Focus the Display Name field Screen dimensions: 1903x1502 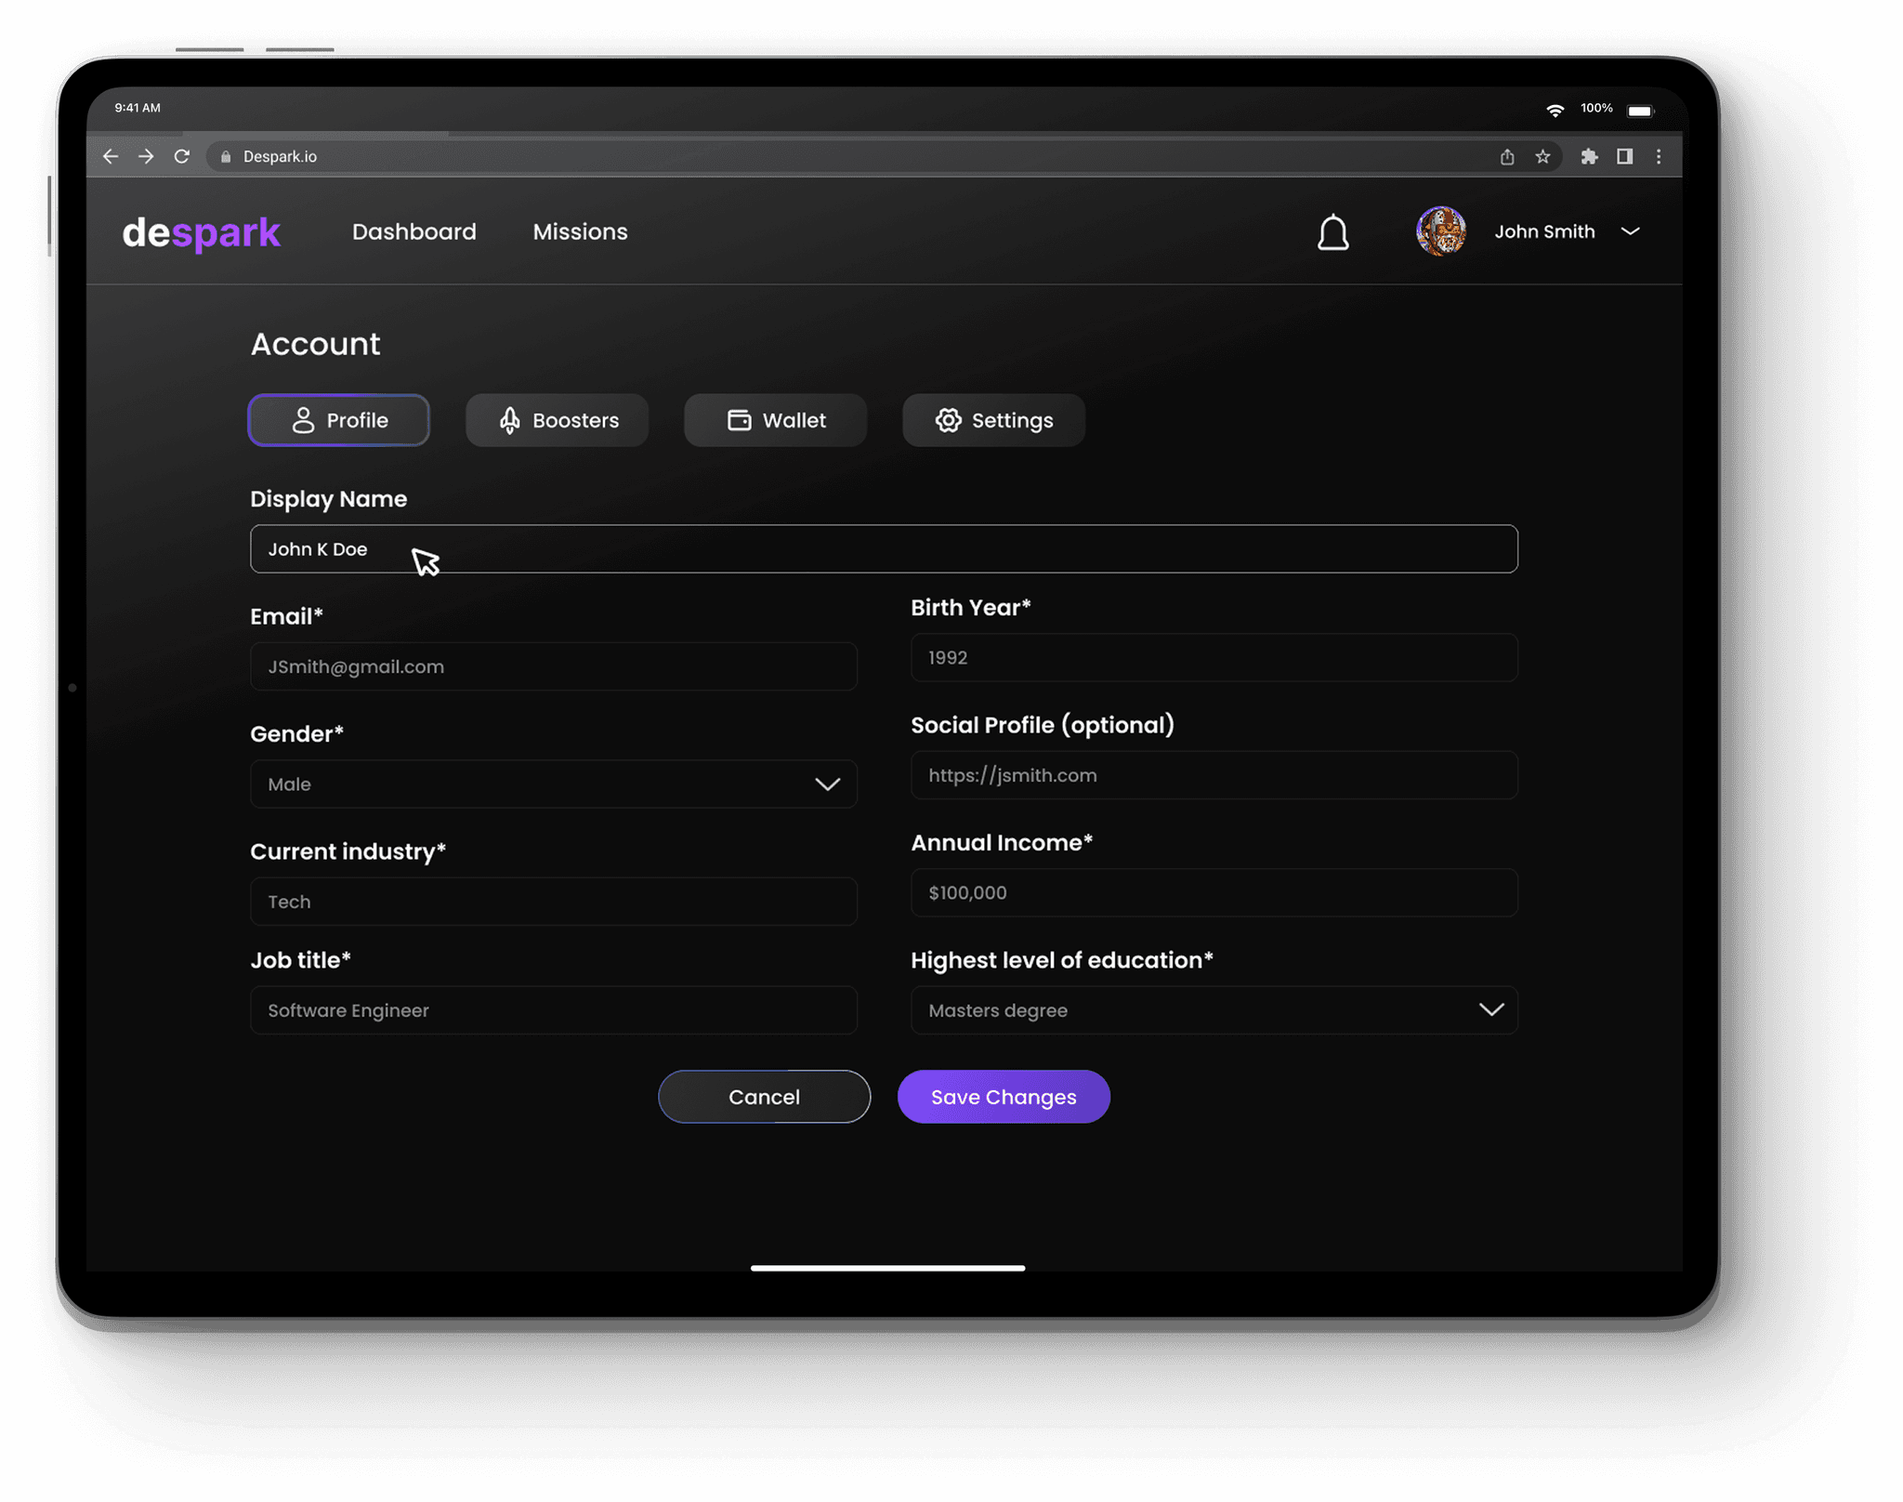click(x=884, y=549)
